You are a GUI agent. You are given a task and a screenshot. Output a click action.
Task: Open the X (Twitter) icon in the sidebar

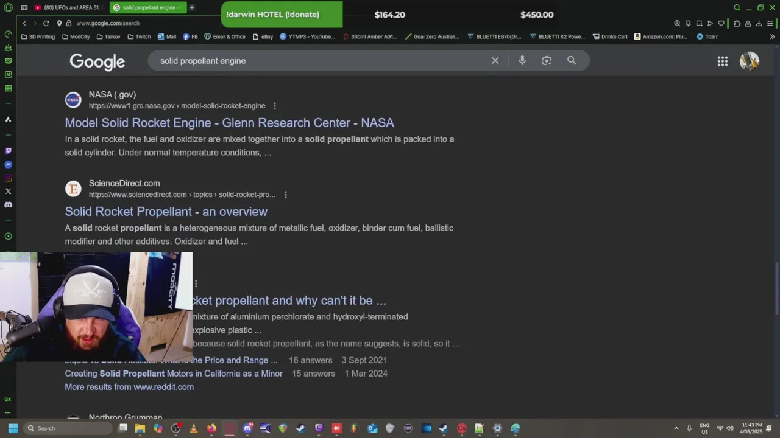[x=8, y=191]
